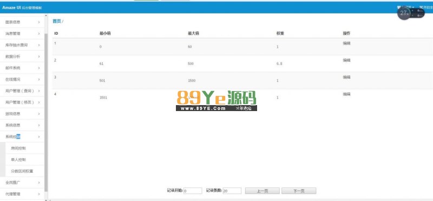The image size is (433, 201).
Task: Focus the 记录条数 input field
Action: coord(232,191)
